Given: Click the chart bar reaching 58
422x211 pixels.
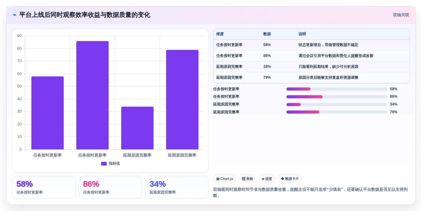Looking at the screenshot, I should [47, 113].
